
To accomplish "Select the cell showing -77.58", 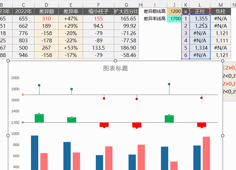I will click(126, 41).
